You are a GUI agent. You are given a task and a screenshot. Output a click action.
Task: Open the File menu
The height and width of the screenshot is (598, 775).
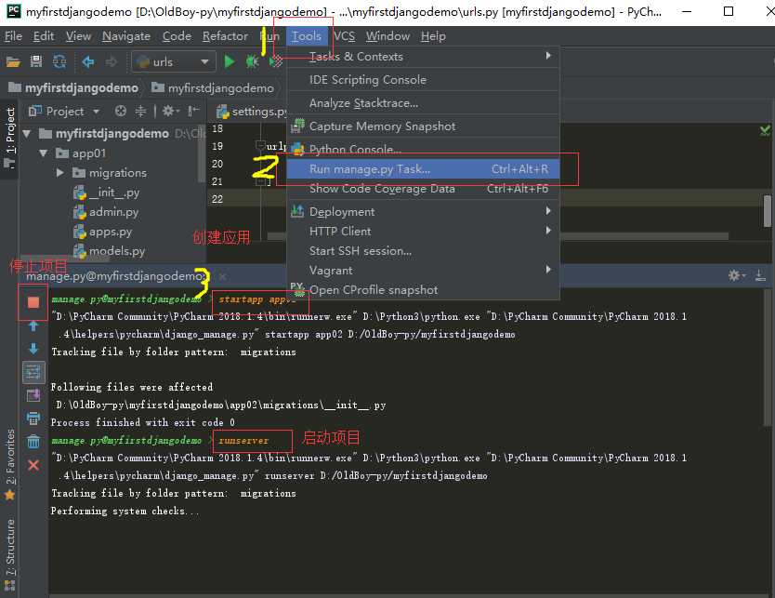pyautogui.click(x=13, y=36)
